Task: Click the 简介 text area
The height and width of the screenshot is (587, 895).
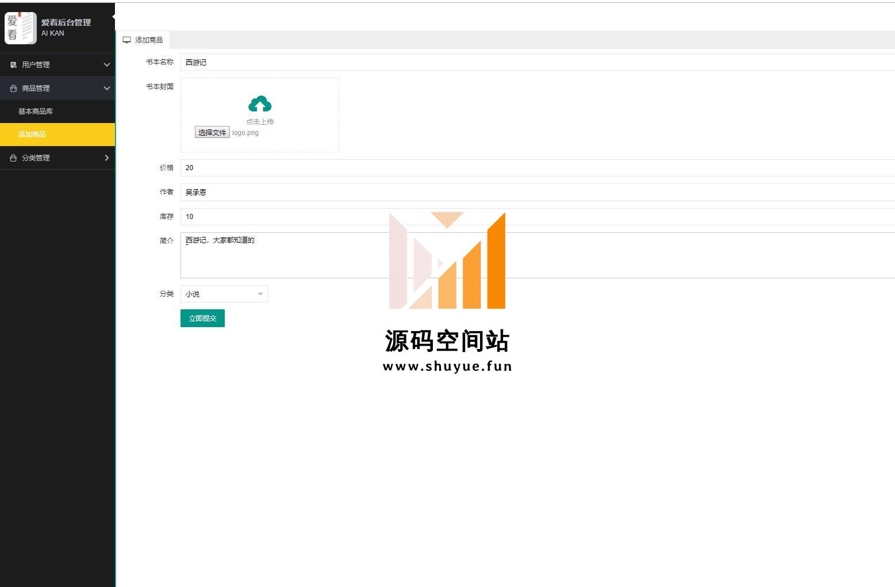Action: click(x=537, y=255)
